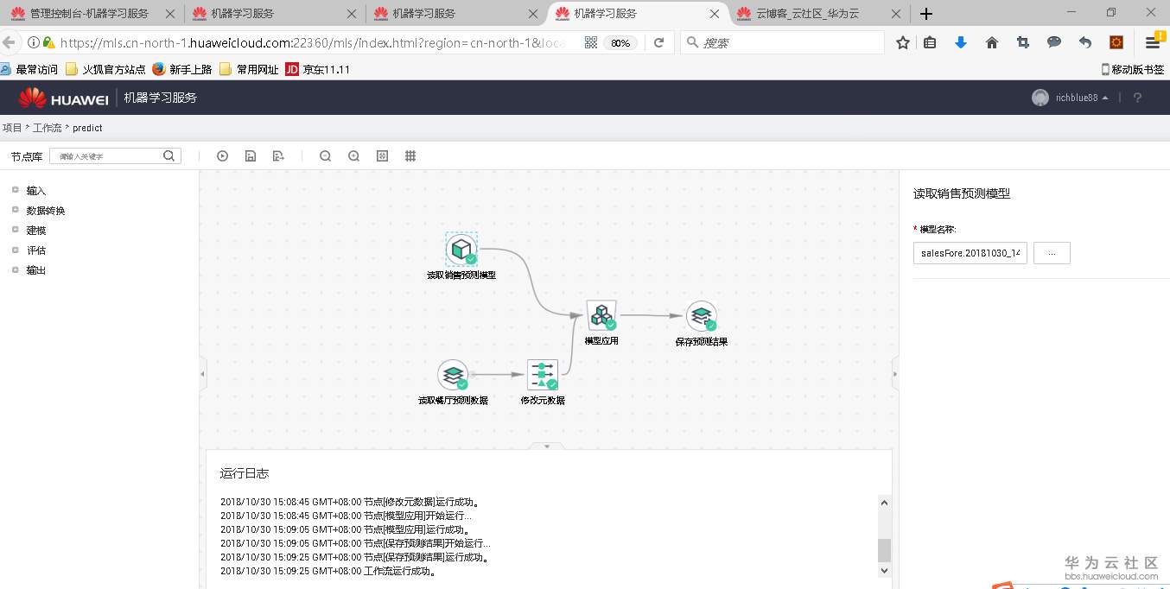Screen dimensions: 1170x589
Task: Collapse the right properties panel
Action: (895, 374)
